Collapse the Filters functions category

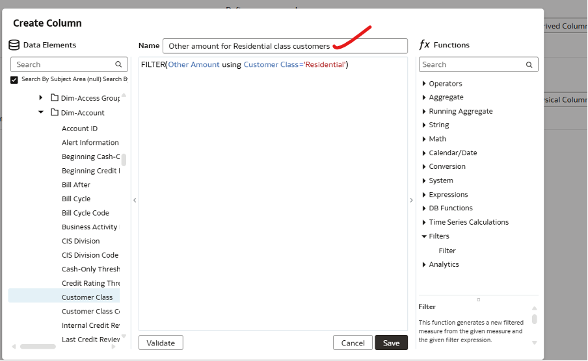[424, 236]
